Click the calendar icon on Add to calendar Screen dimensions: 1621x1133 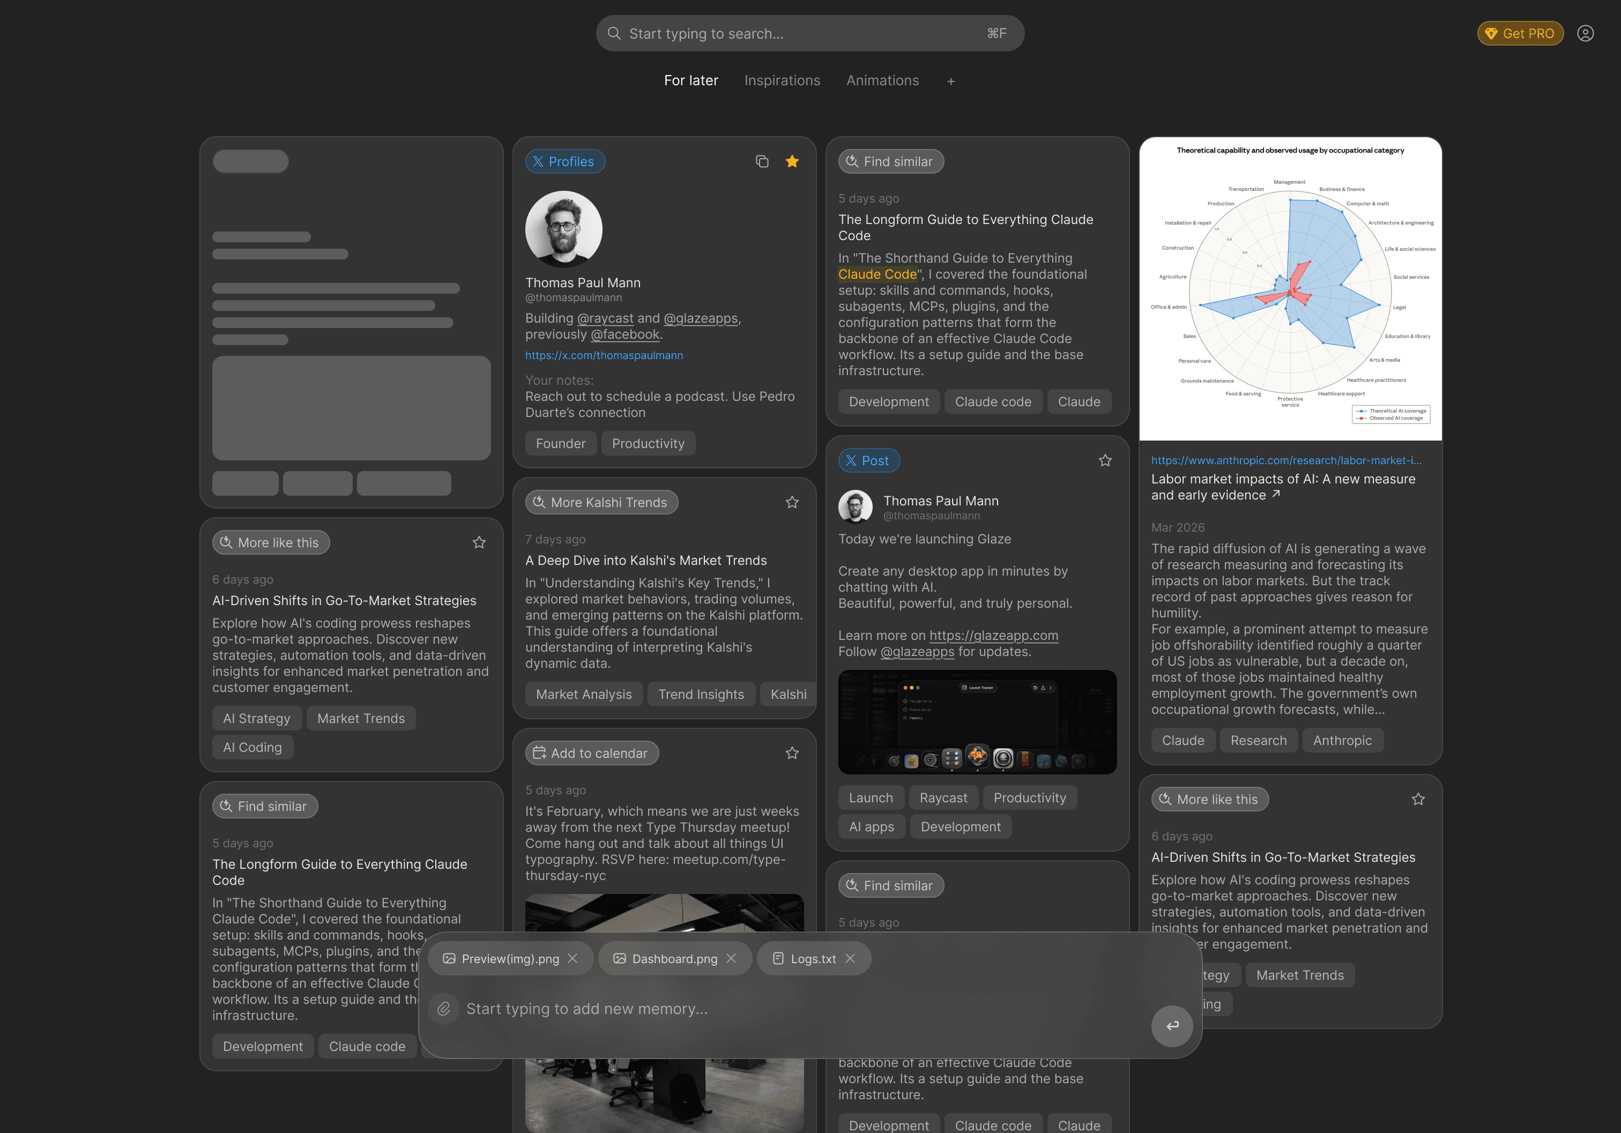(x=540, y=752)
